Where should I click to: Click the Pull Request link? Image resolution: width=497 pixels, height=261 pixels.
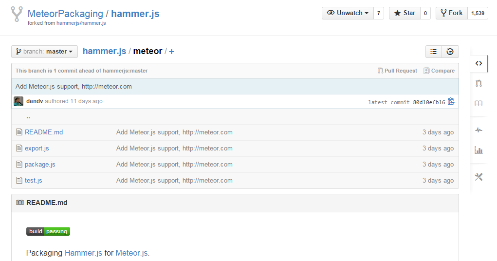click(398, 71)
